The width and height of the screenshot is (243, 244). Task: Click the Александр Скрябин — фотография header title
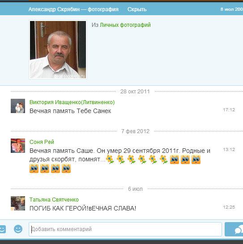pyautogui.click(x=73, y=9)
